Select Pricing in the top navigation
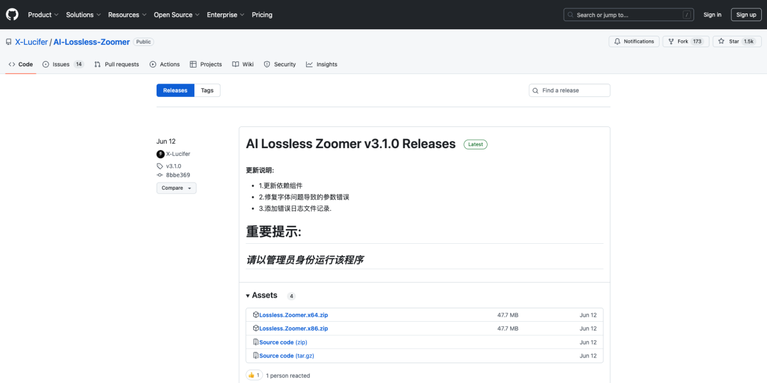This screenshot has height=383, width=767. [x=262, y=14]
